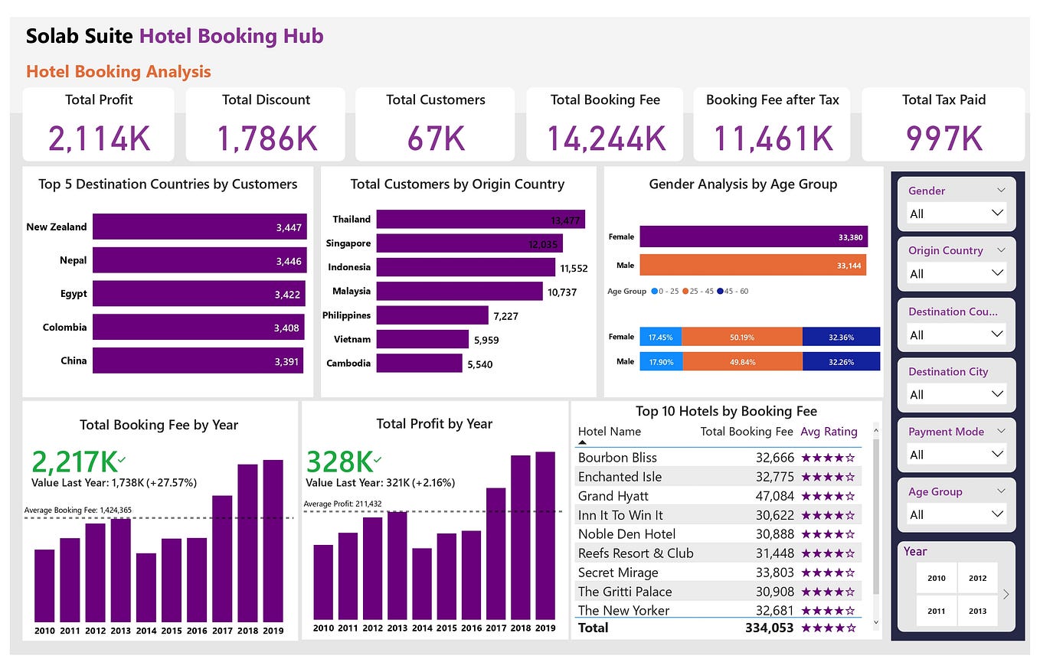Select 2013 in the Year slicer
1040x672 pixels.
coord(979,611)
